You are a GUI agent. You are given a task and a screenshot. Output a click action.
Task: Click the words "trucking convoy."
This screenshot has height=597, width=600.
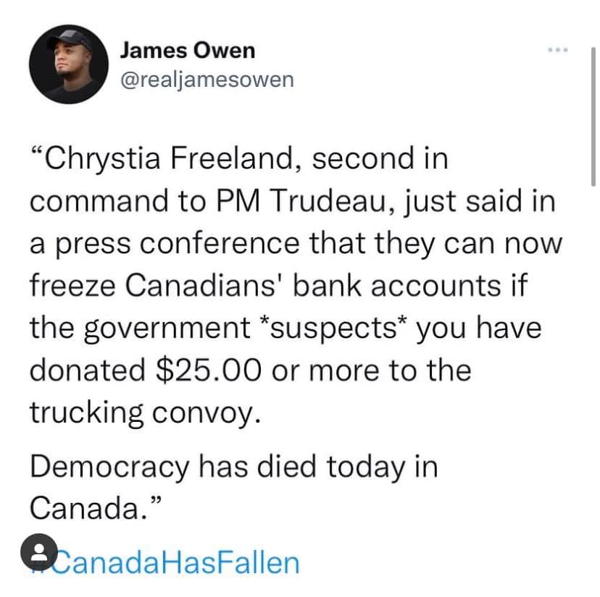coord(143,412)
